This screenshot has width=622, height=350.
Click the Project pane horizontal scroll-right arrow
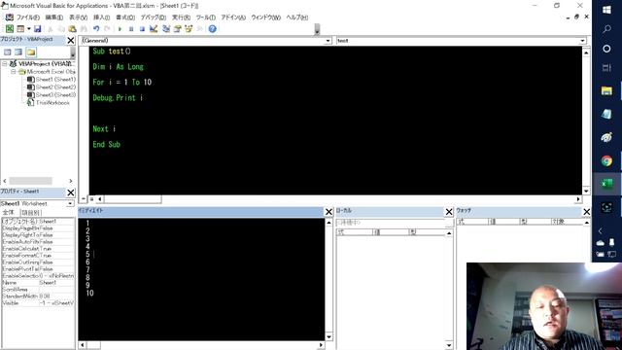tap(71, 181)
